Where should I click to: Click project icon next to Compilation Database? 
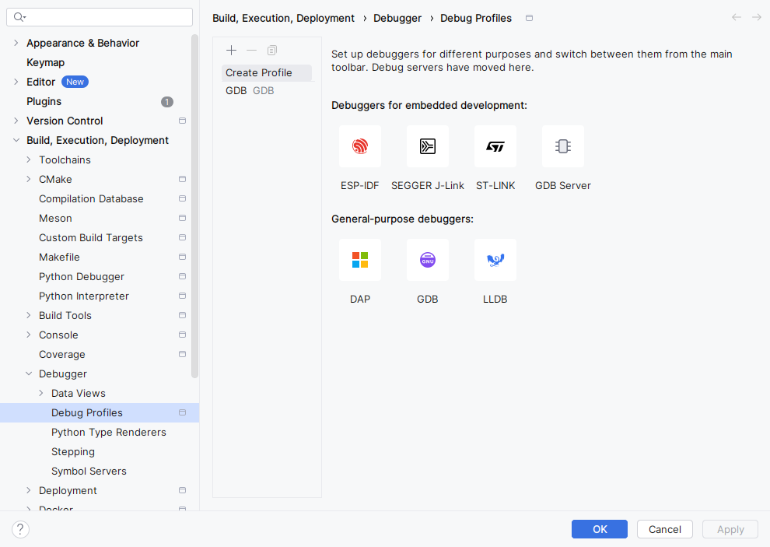click(x=182, y=198)
